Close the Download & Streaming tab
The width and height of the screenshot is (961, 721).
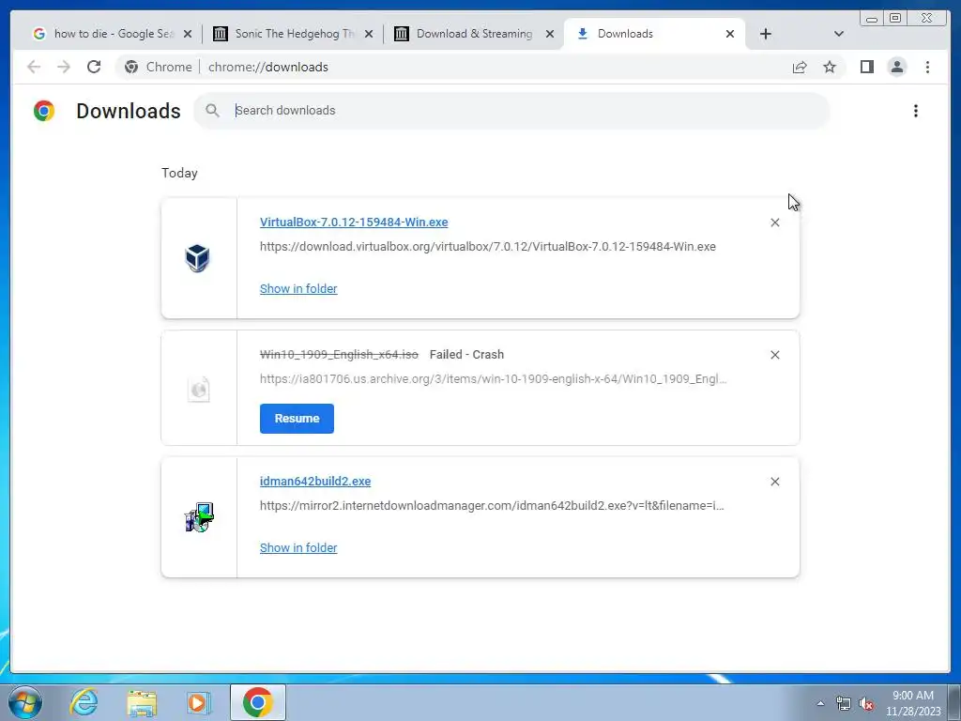pyautogui.click(x=550, y=34)
